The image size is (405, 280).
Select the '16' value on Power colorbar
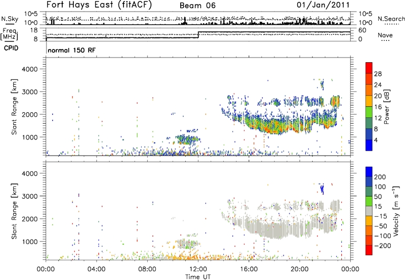378,107
